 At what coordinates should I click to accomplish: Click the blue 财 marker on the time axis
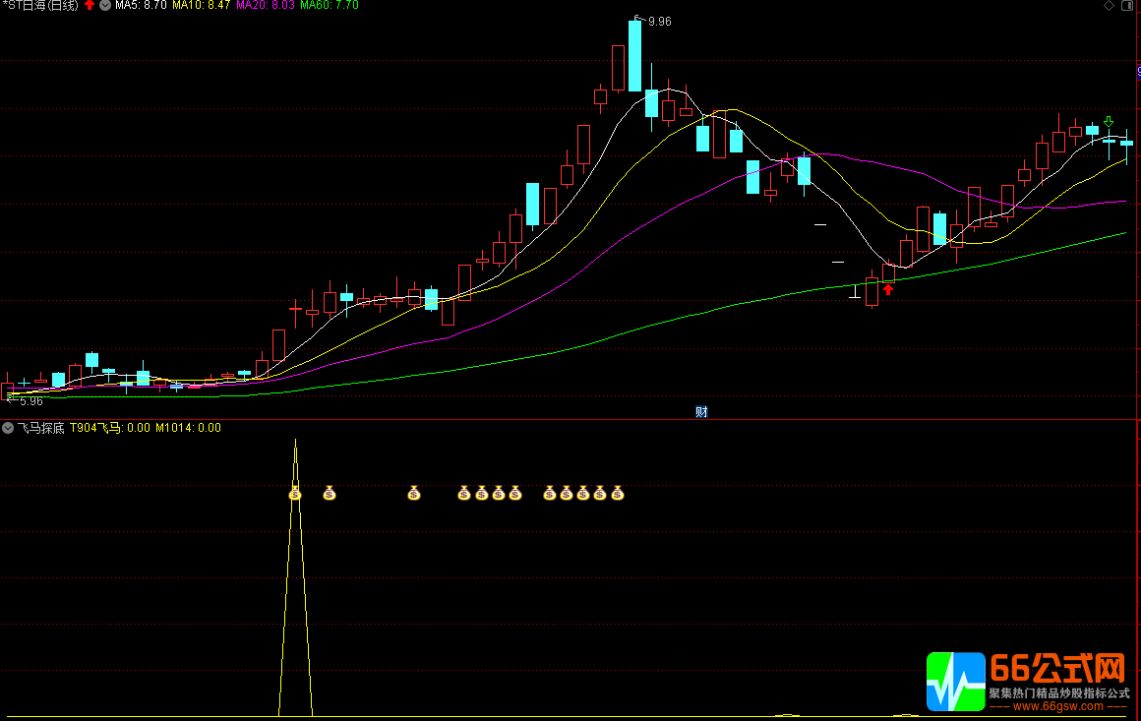click(x=701, y=412)
